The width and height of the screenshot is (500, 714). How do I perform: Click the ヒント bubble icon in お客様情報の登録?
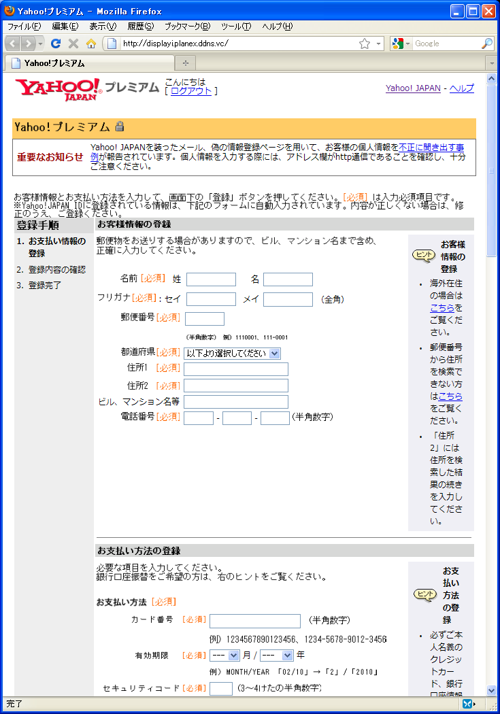[x=424, y=256]
